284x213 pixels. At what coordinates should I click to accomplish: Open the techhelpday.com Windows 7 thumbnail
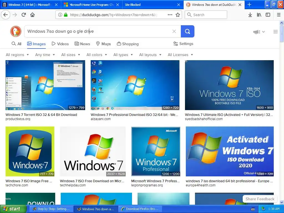(93, 151)
